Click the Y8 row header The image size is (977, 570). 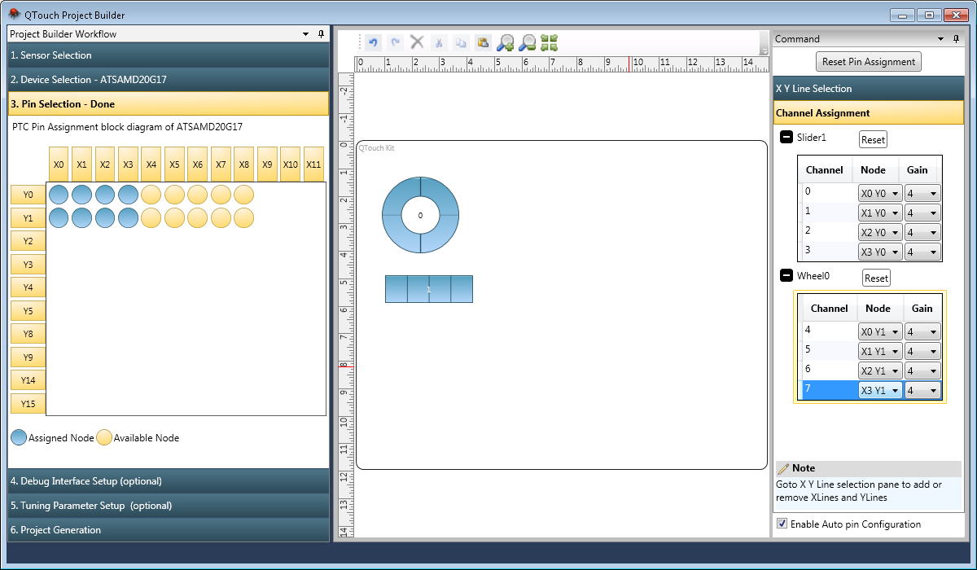(x=28, y=335)
